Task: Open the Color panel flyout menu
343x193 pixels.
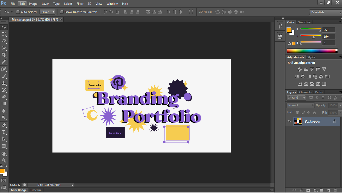Action: point(340,22)
